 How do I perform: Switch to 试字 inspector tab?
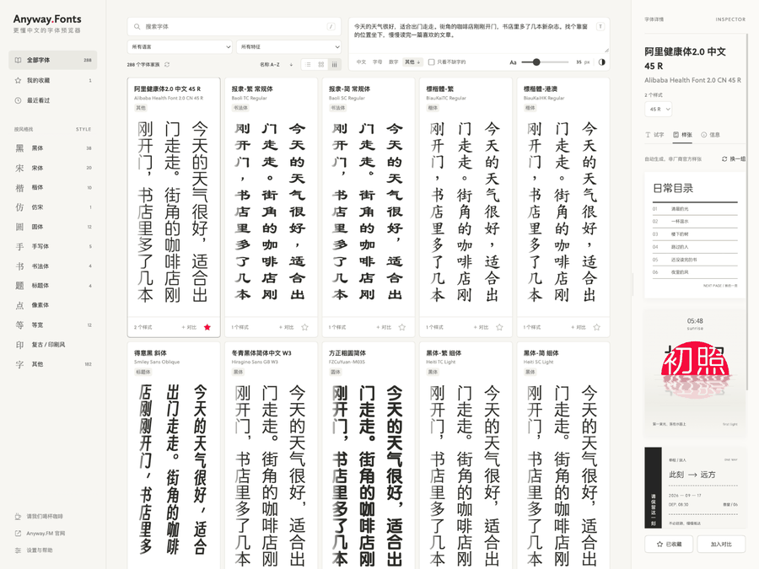pos(654,135)
